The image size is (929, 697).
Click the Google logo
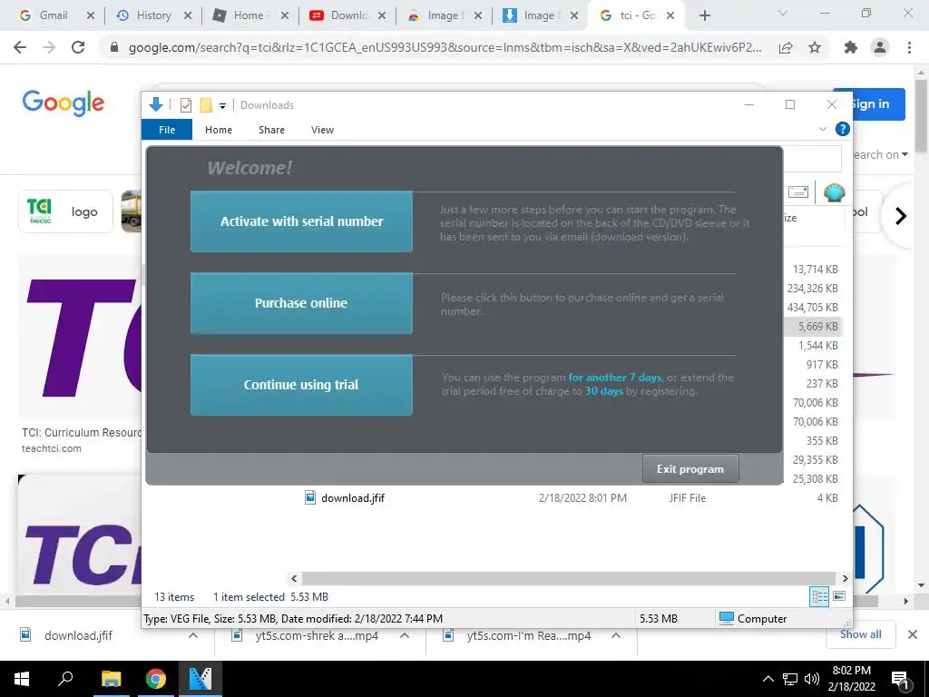click(x=64, y=103)
